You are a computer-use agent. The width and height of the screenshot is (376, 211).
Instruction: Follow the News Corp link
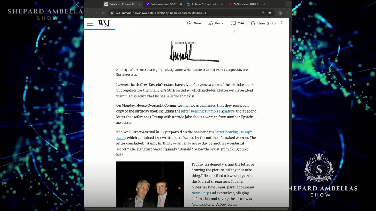(x=200, y=193)
